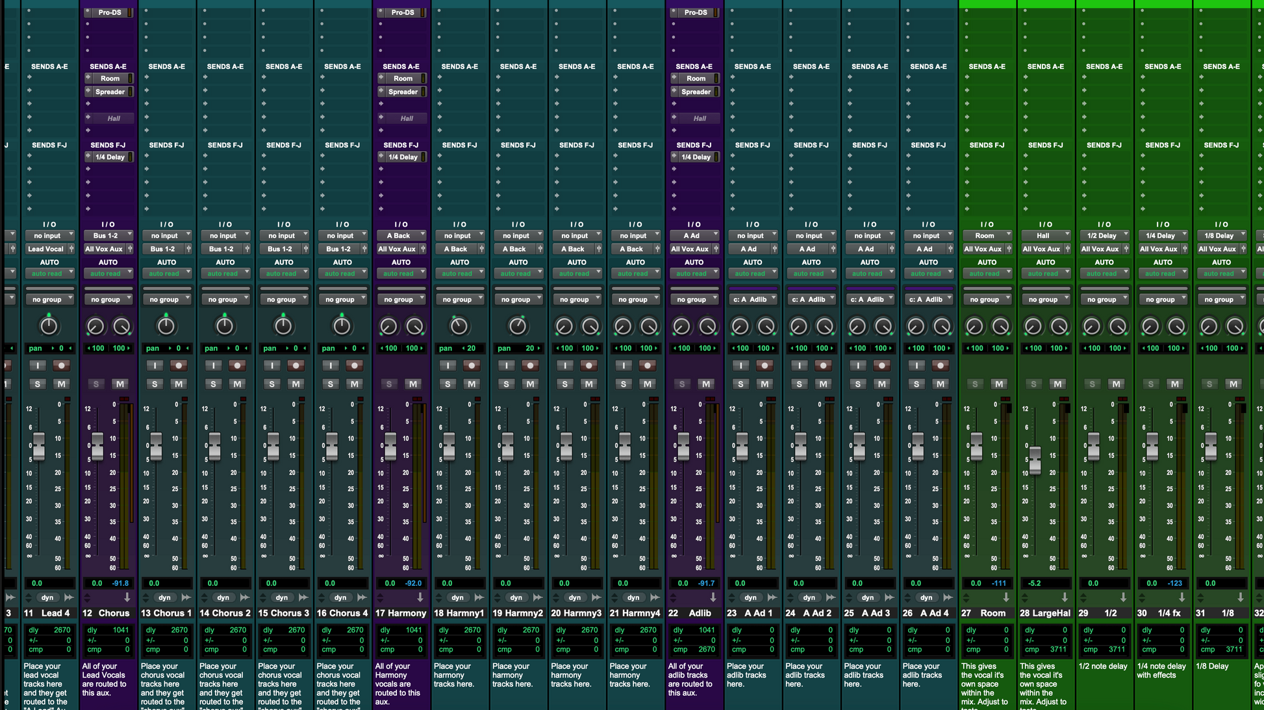Screen dimensions: 1264x710
Task: Click the right pan knob on Room aux
Action: point(1000,325)
